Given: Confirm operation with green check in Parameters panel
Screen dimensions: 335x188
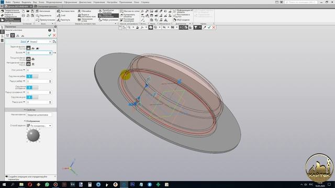Looking at the screenshot, I should pyautogui.click(x=50, y=36).
